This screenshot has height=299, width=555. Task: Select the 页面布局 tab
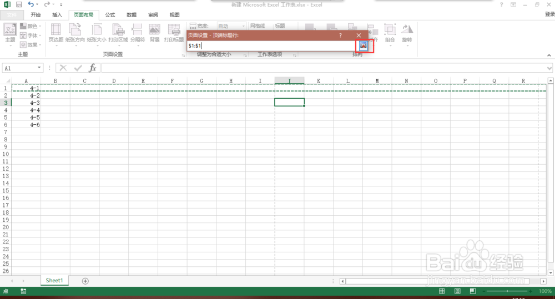(84, 15)
